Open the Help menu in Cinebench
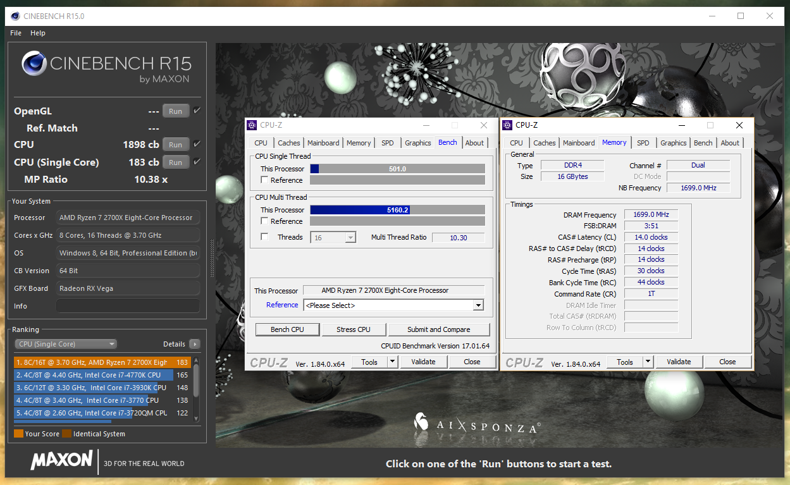790x485 pixels. 38,33
